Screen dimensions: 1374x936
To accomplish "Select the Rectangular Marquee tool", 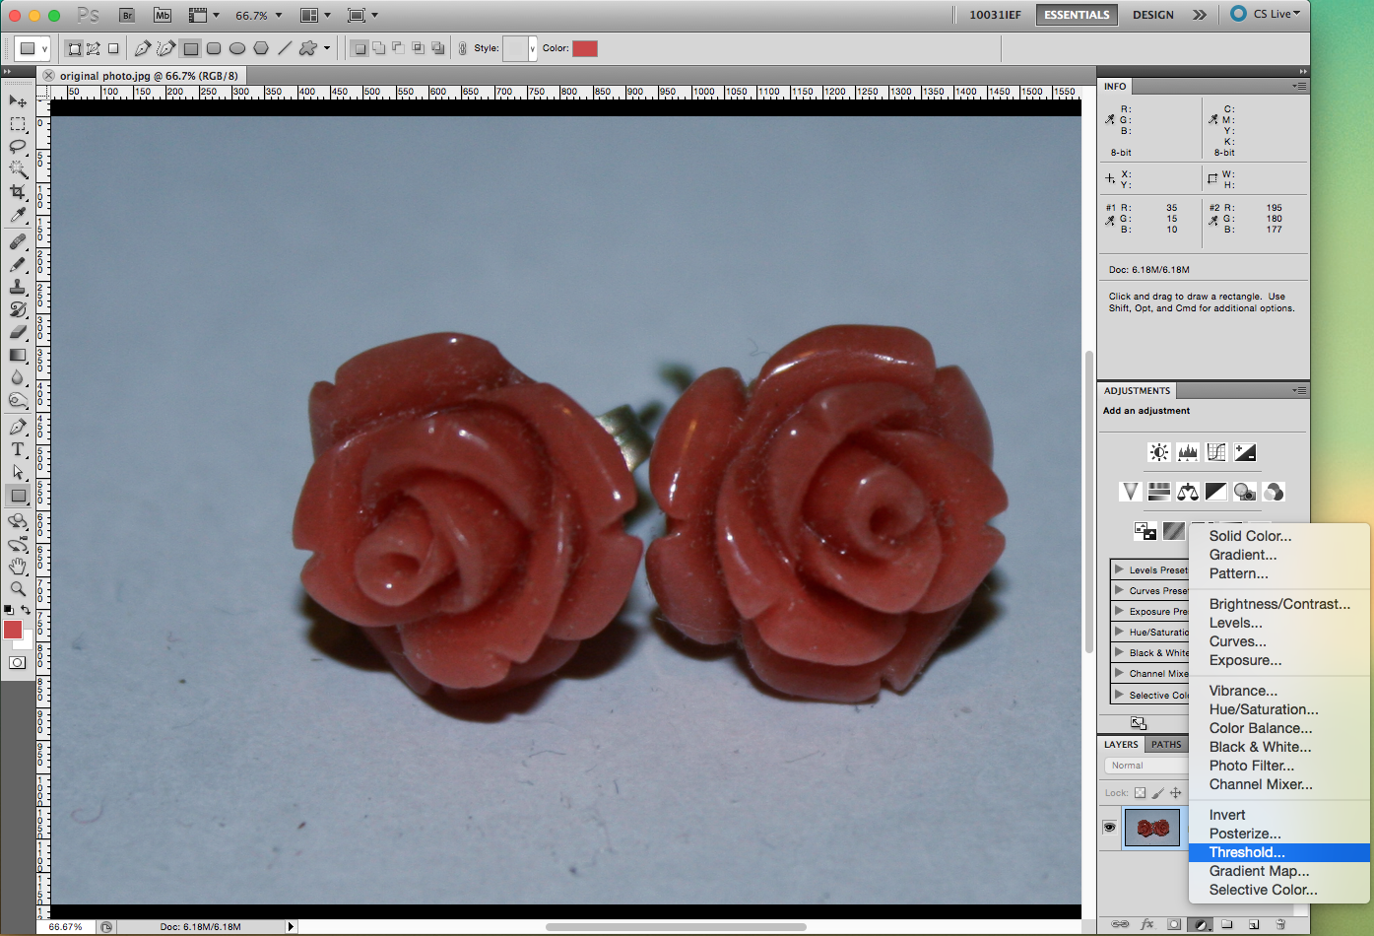I will coord(18,123).
